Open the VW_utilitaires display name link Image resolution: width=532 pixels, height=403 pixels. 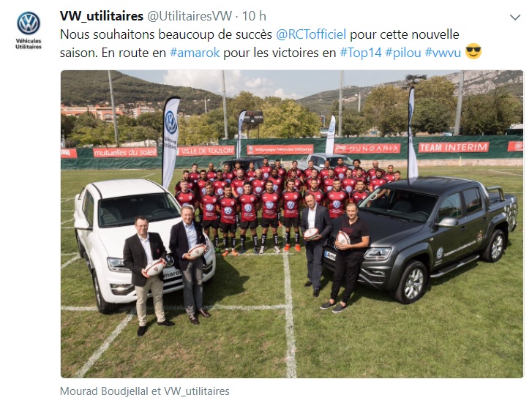pyautogui.click(x=102, y=16)
